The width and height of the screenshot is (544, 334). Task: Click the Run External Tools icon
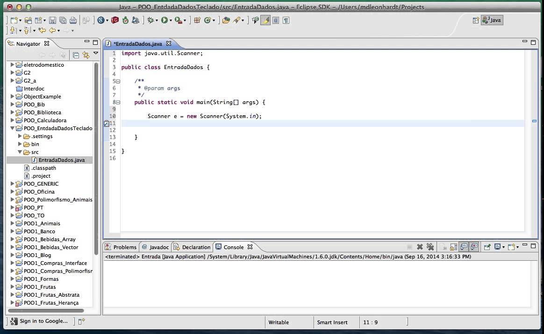pos(179,21)
